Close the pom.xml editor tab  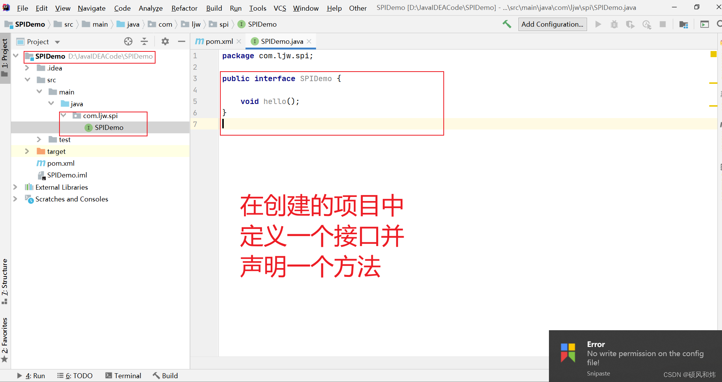(239, 41)
